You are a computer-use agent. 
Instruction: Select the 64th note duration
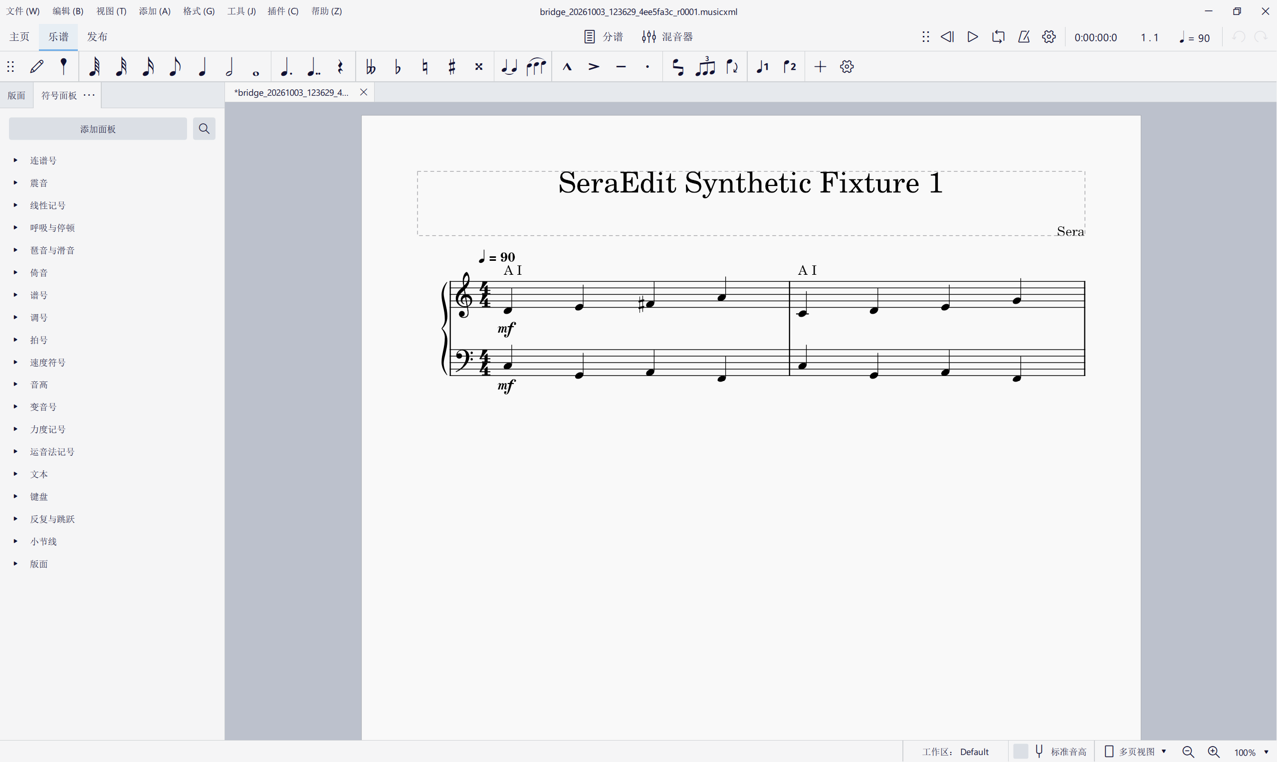pos(94,67)
